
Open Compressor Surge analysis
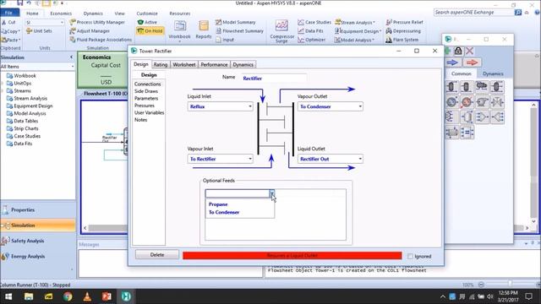281,31
